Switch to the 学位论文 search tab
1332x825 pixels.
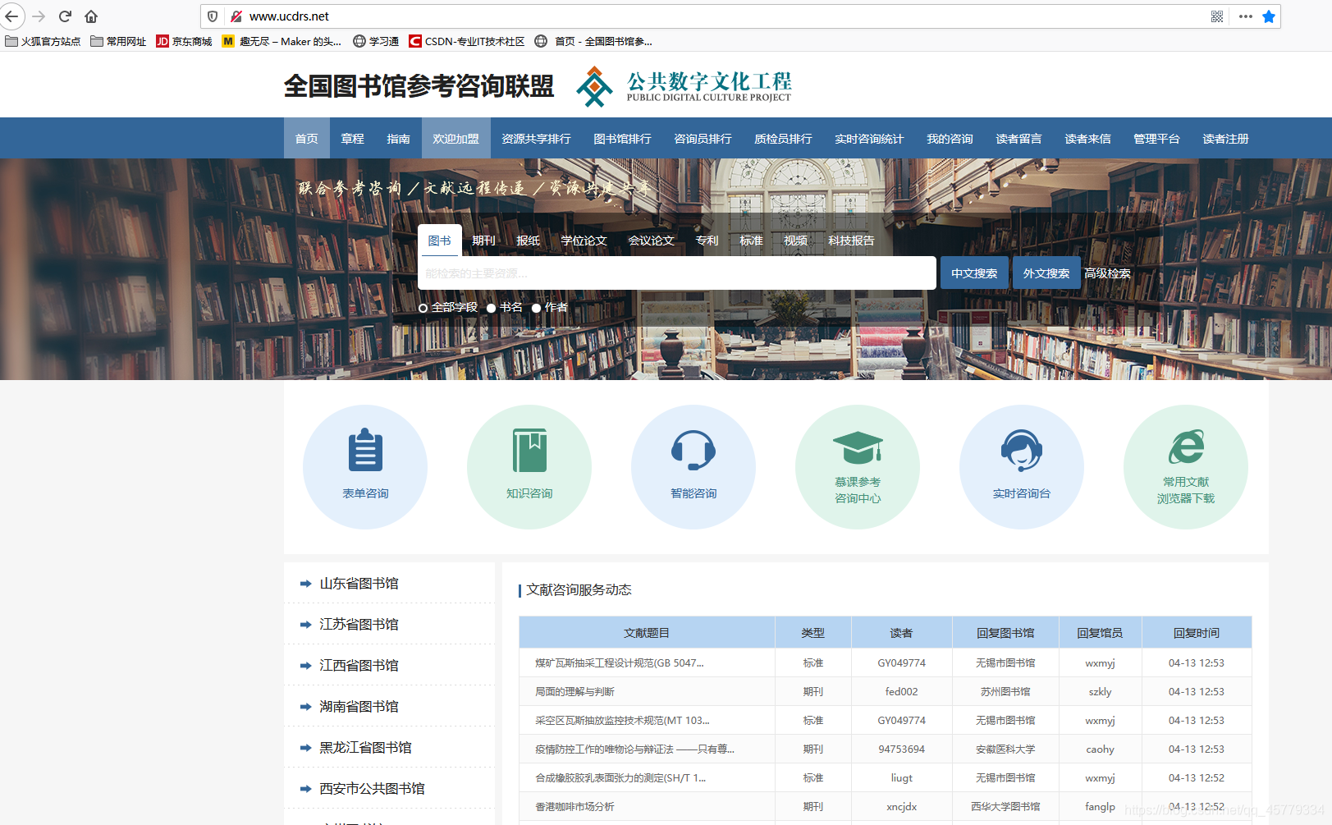coord(584,241)
